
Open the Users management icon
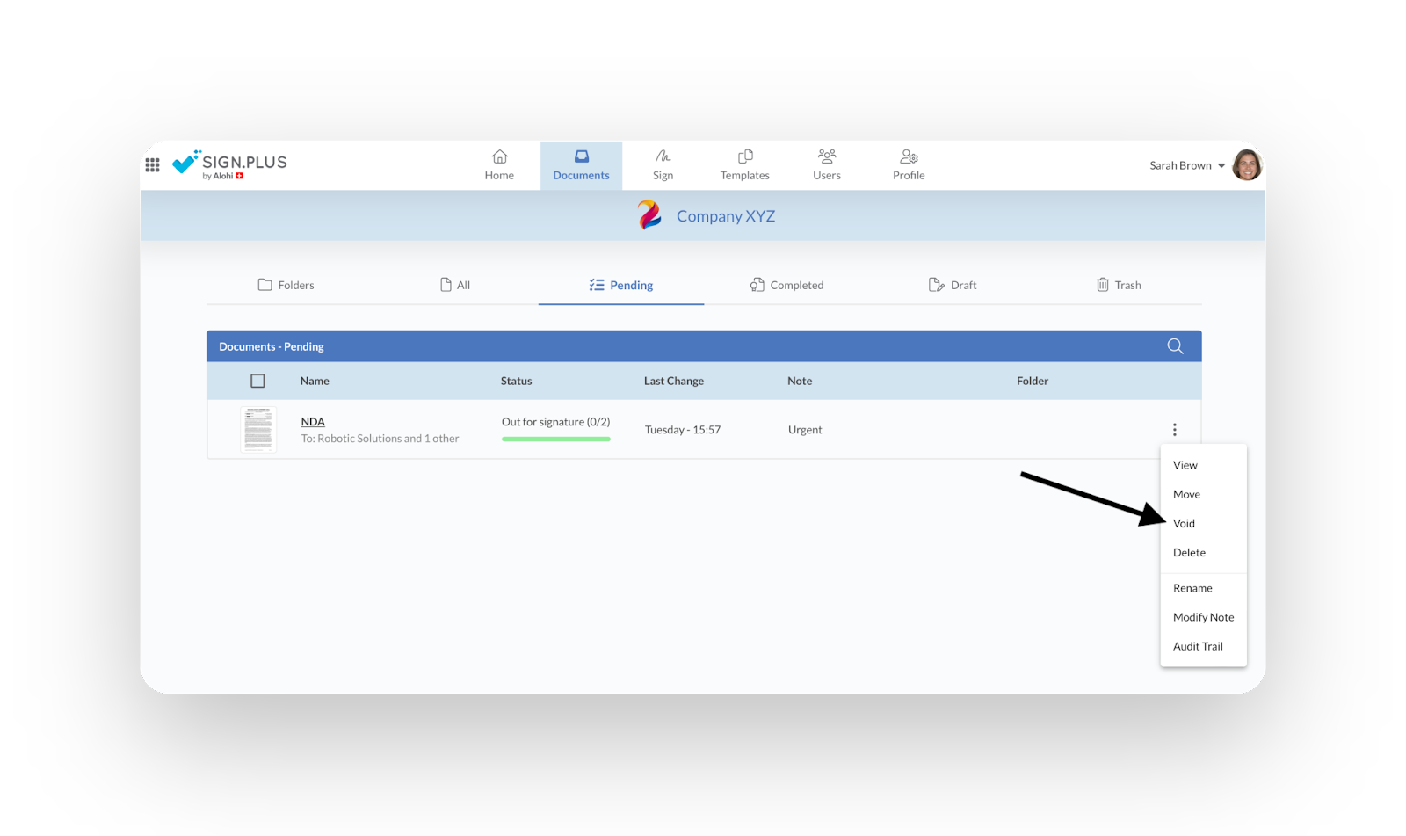click(826, 156)
